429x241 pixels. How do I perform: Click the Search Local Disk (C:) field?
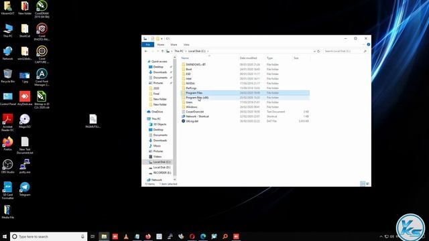point(345,51)
